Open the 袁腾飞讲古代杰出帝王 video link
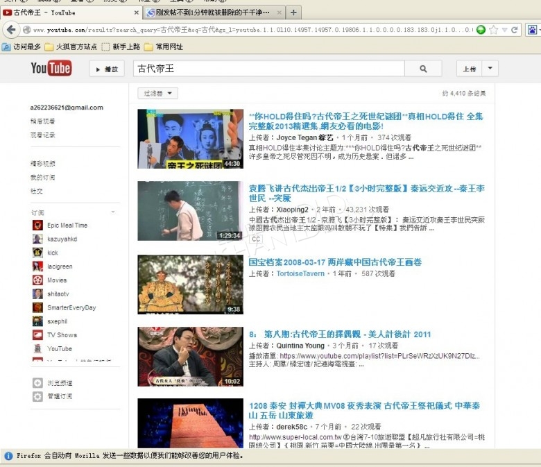 [366, 194]
